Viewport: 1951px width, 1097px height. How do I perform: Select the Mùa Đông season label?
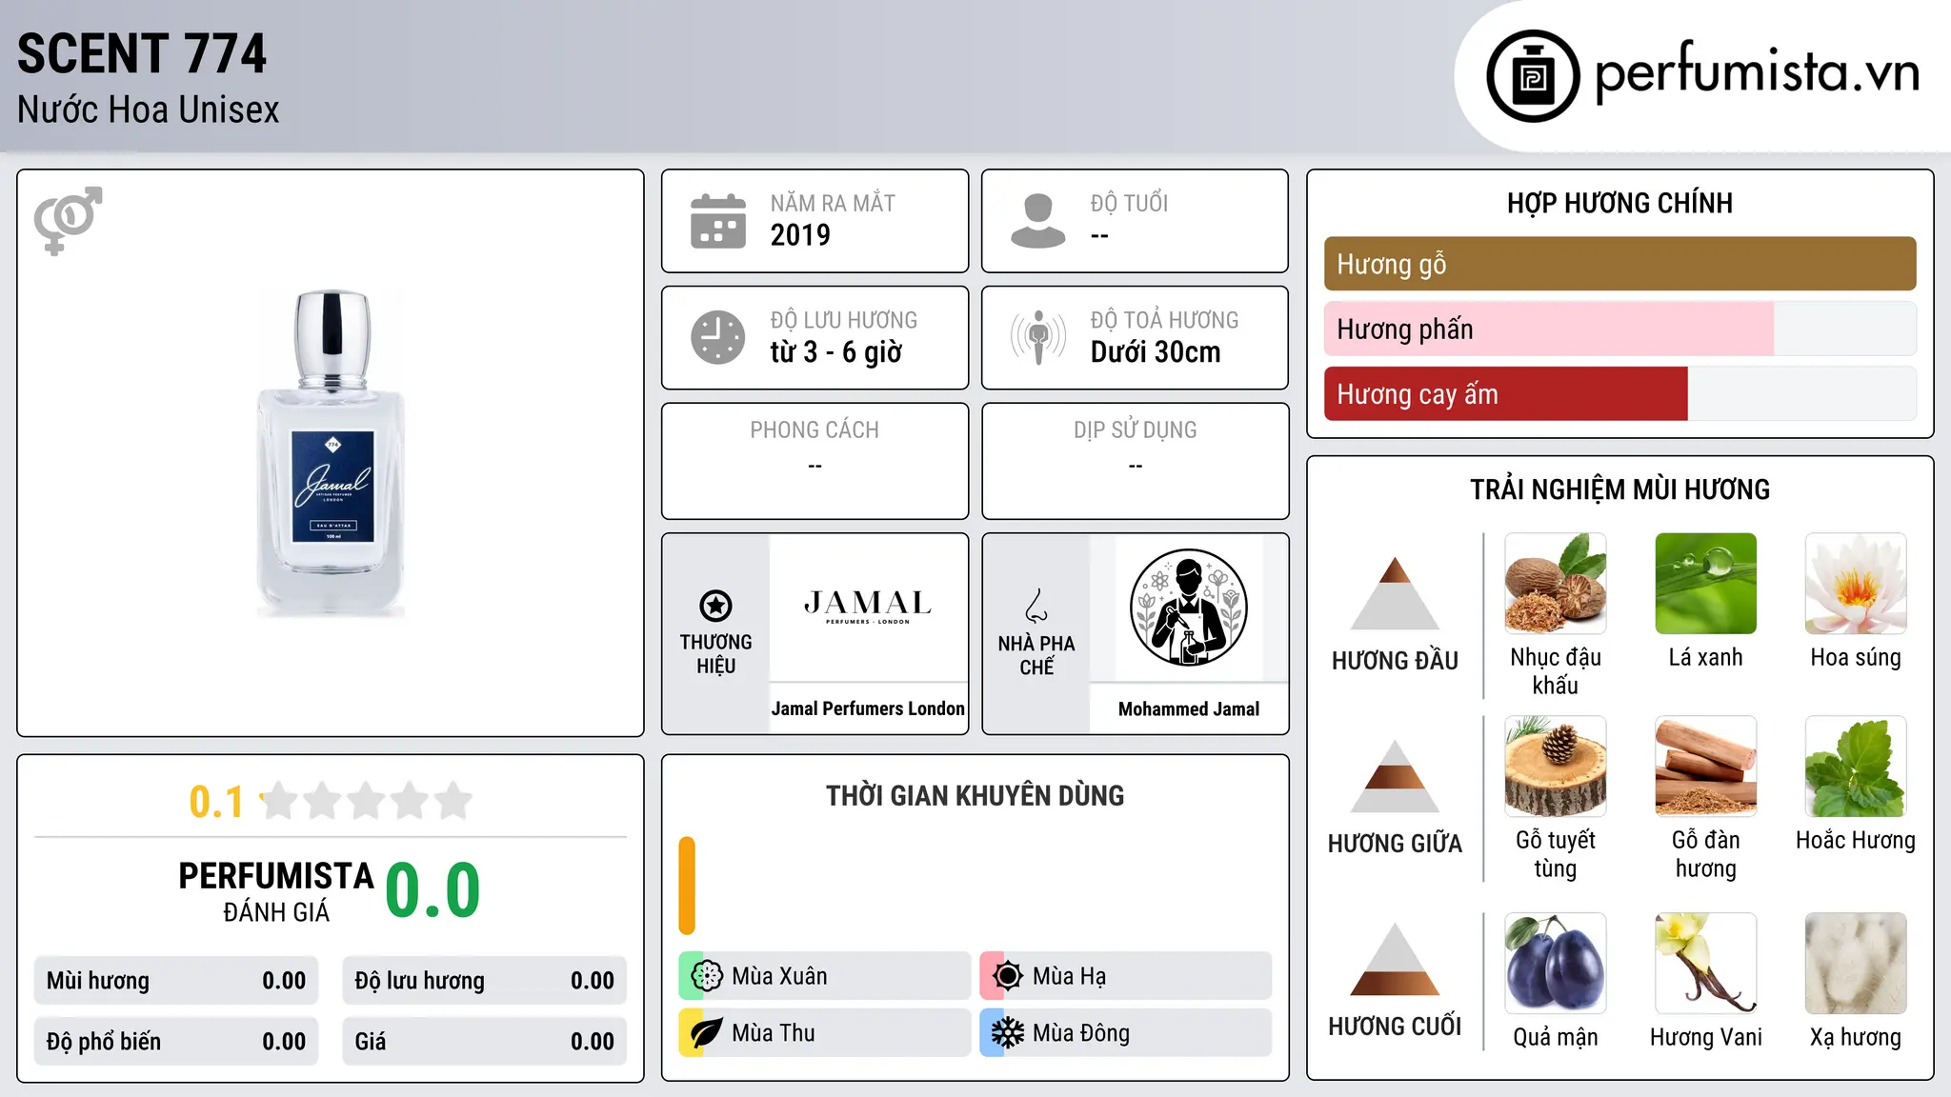point(1081,1033)
